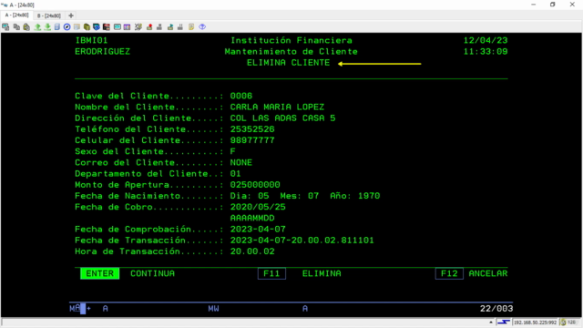
Task: Click the tools settings toolbar icon
Action: [x=138, y=26]
